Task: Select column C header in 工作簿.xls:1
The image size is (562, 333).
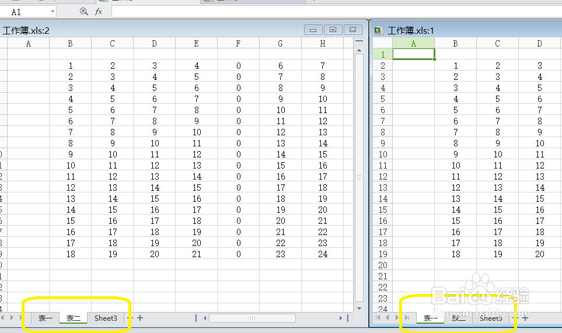Action: tap(497, 43)
